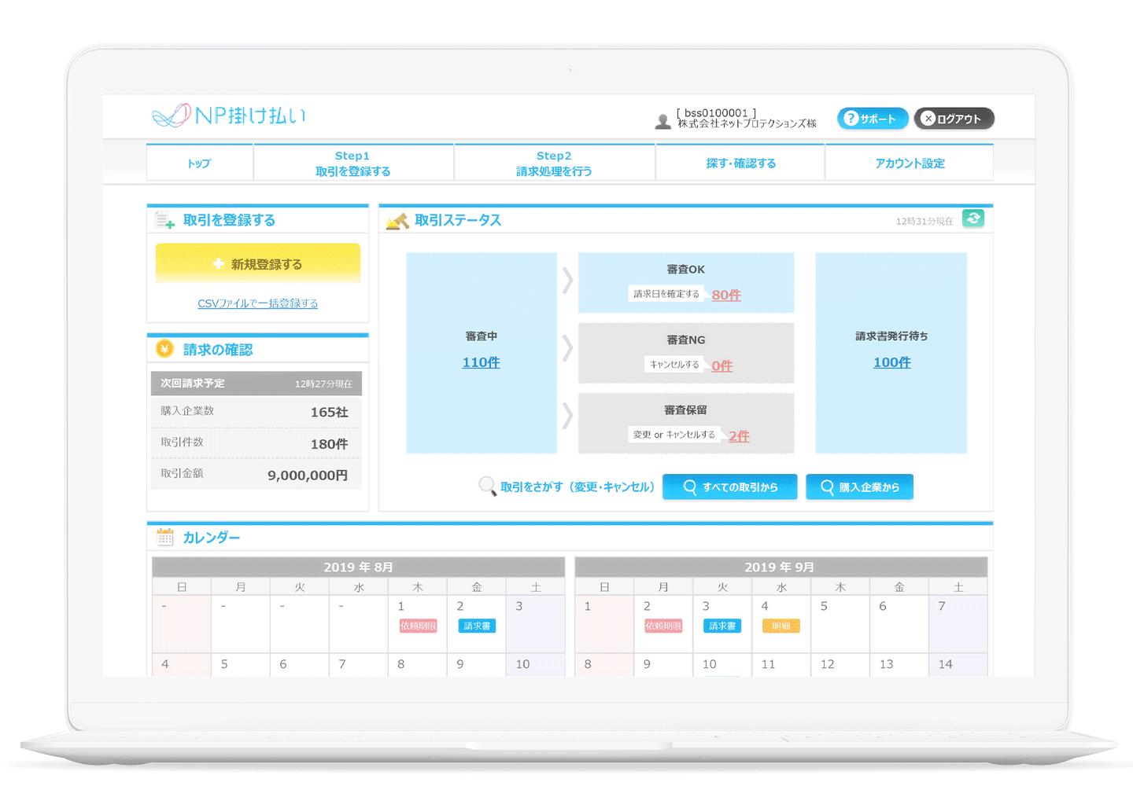This screenshot has width=1133, height=808.
Task: Click the user account avatar icon
Action: [662, 121]
